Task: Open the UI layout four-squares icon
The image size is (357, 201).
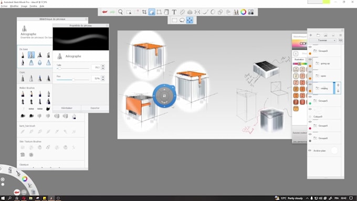Action: tap(251, 12)
